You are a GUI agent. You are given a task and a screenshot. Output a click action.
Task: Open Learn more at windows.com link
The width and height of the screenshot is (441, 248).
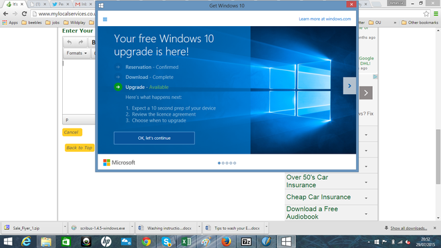pyautogui.click(x=325, y=19)
